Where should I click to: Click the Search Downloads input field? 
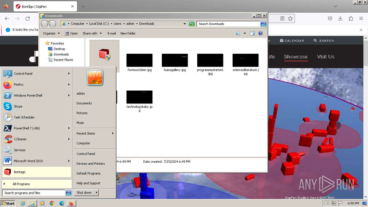229,24
